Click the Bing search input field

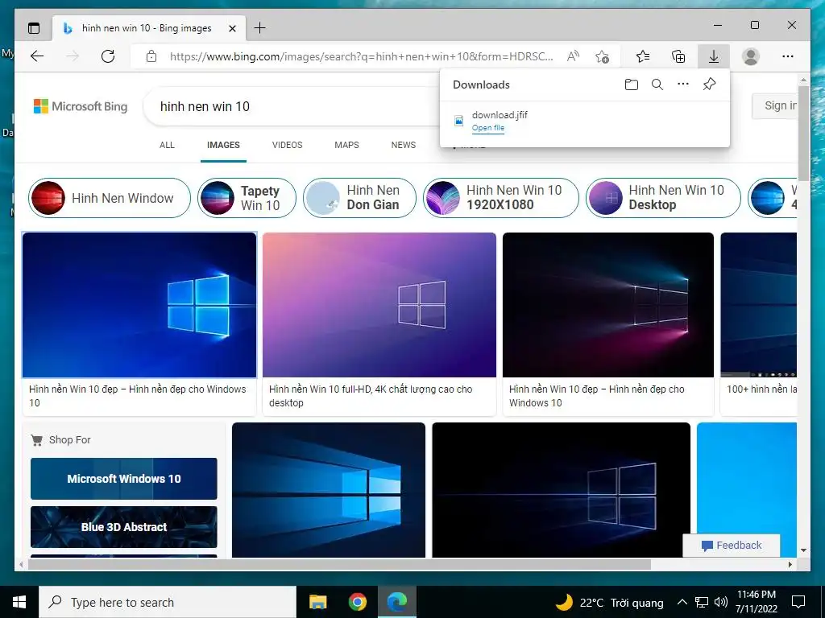pyautogui.click(x=292, y=107)
